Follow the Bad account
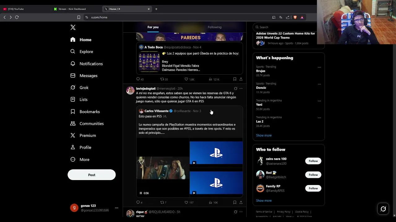The width and height of the screenshot is (396, 222). click(313, 175)
